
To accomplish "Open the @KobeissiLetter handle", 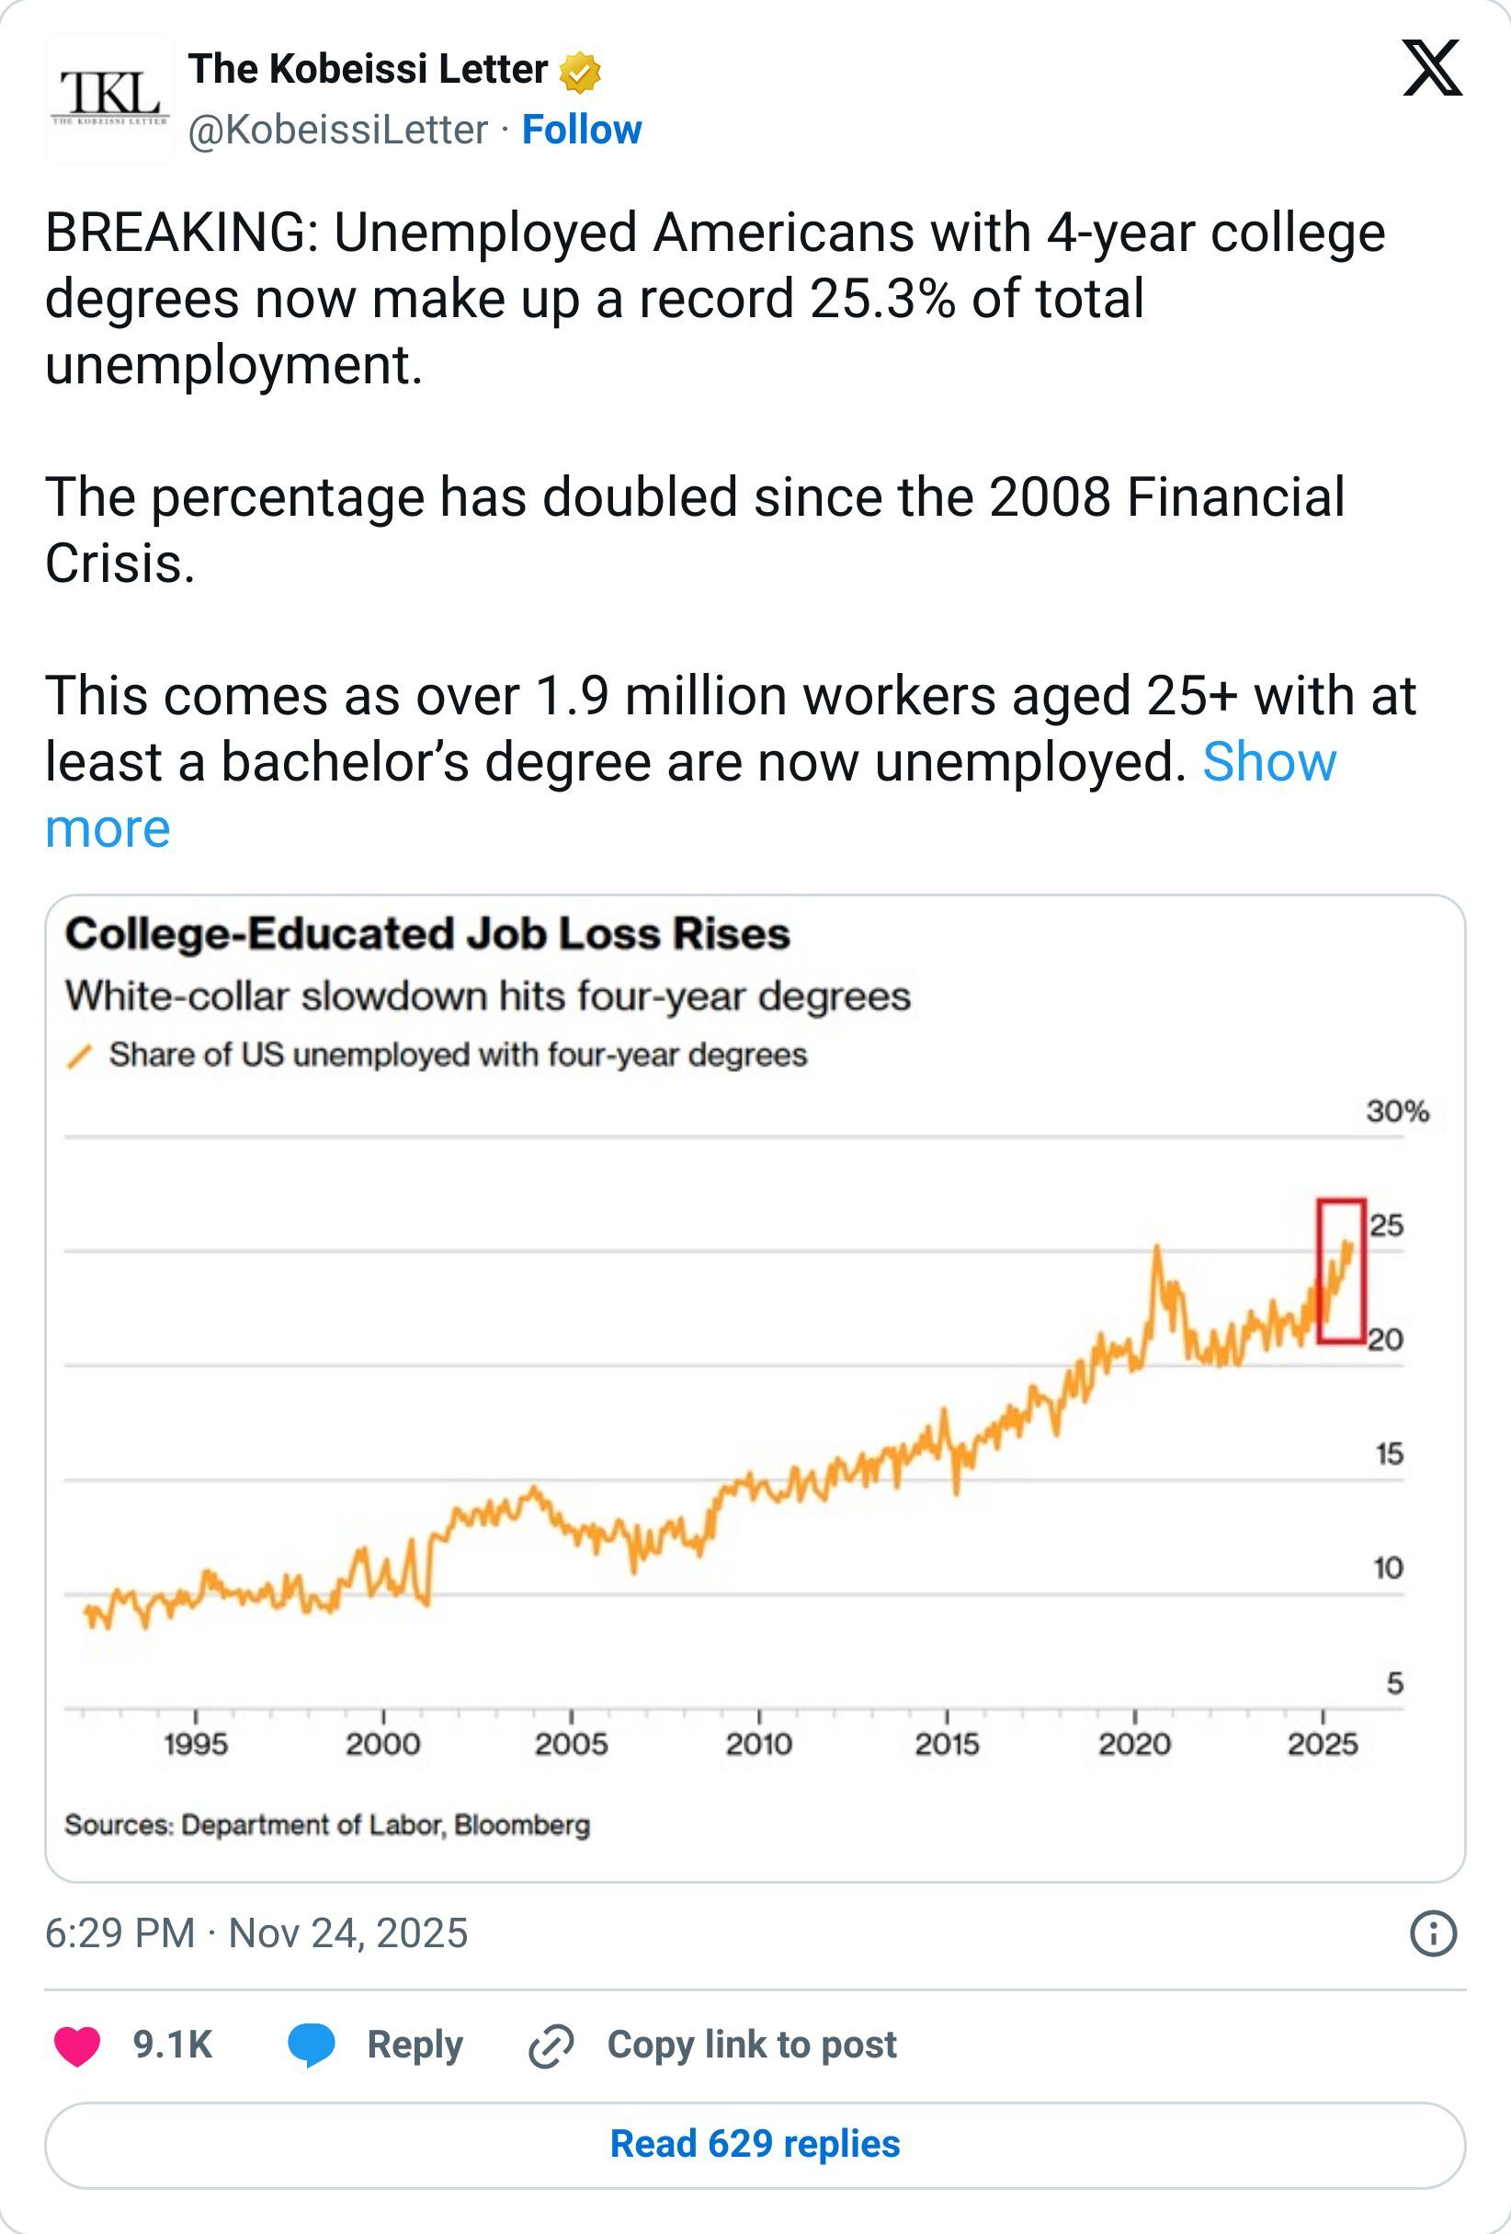I will coord(337,130).
